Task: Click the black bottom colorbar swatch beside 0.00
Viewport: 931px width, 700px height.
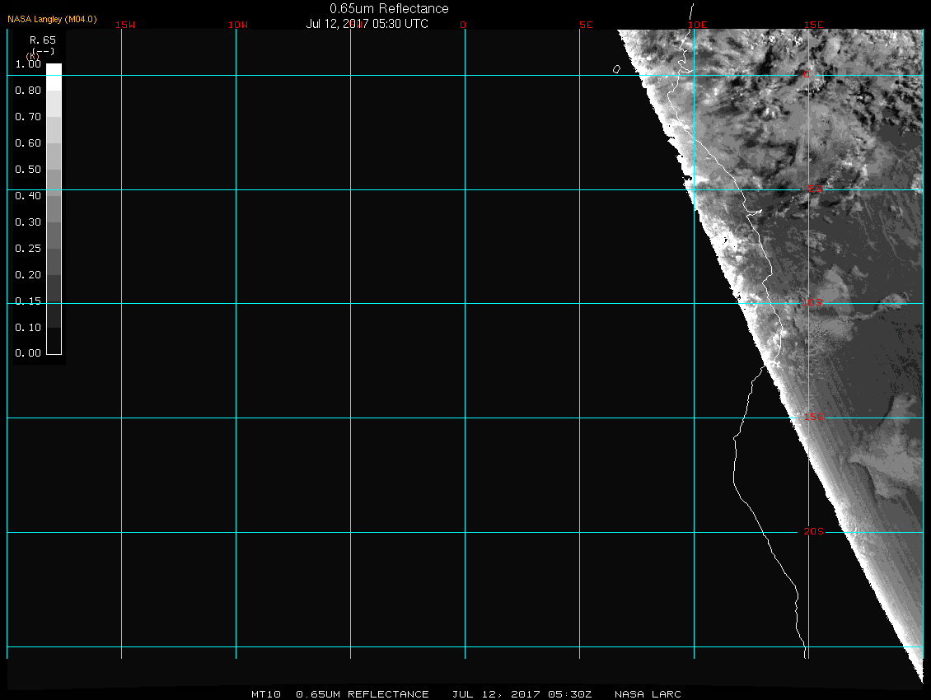Action: pos(54,341)
